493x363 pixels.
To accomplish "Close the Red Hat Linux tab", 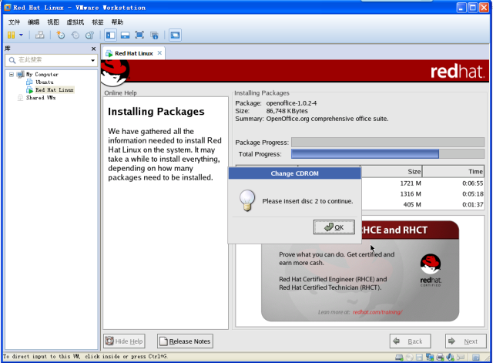I will tap(159, 53).
